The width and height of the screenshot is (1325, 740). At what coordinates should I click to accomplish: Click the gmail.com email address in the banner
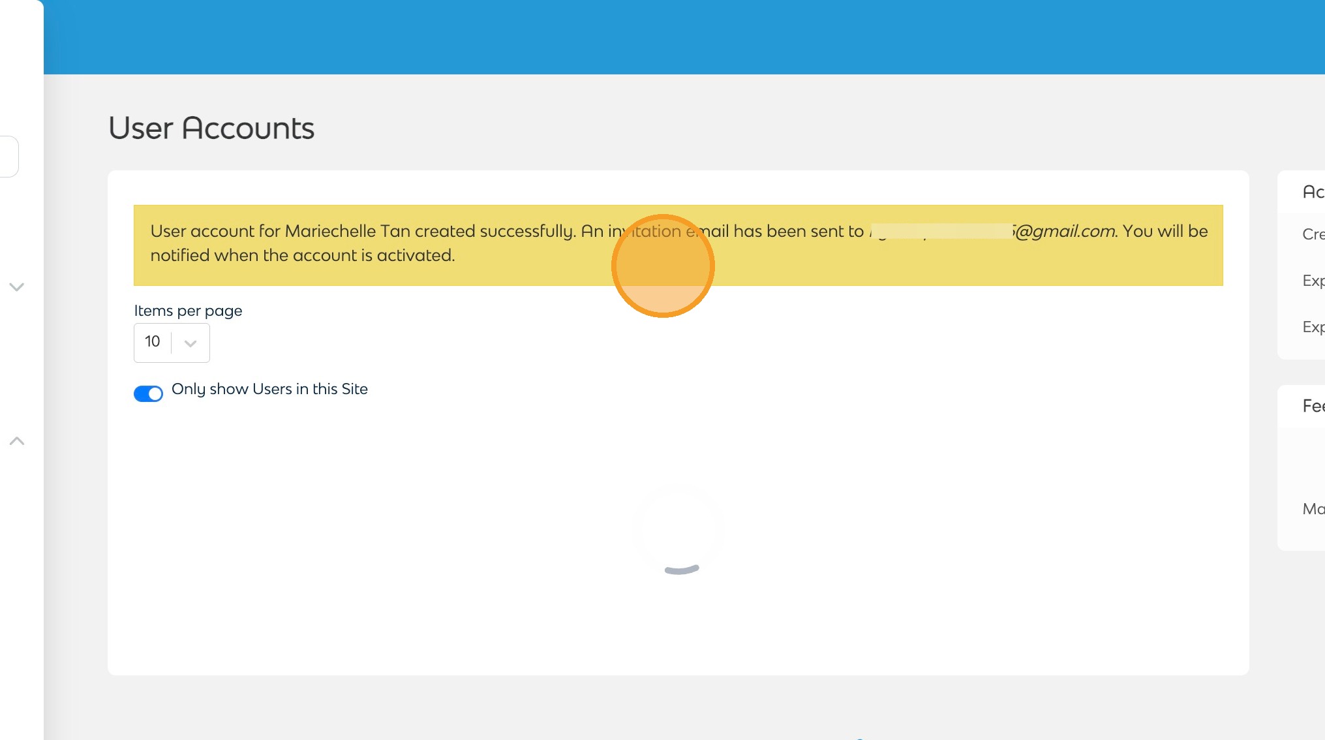(x=1065, y=231)
